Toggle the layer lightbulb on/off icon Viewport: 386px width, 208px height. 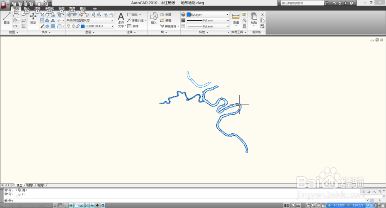tap(68, 26)
